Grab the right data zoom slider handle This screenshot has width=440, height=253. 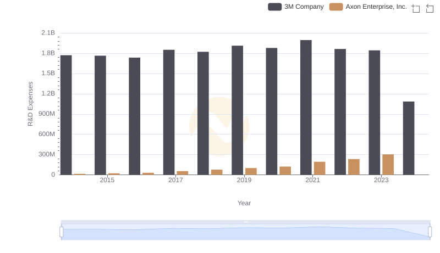pyautogui.click(x=430, y=232)
